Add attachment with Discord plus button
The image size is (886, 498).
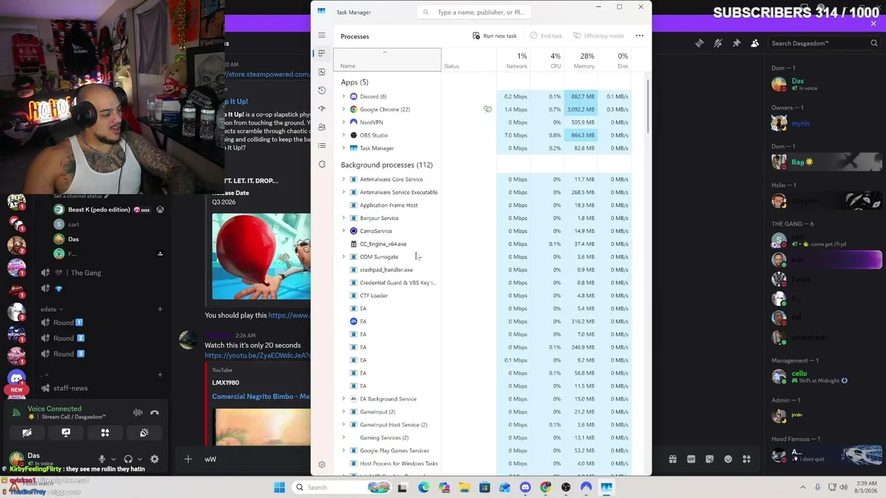188,459
